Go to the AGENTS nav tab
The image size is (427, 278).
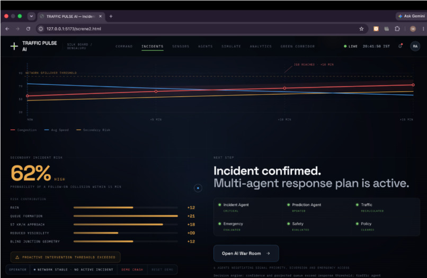(206, 46)
